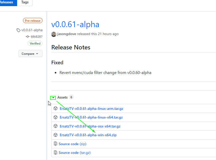Click the package icon for osx-x64.tar.gz
Image resolution: width=216 pixels, height=160 pixels.
pyautogui.click(x=56, y=126)
